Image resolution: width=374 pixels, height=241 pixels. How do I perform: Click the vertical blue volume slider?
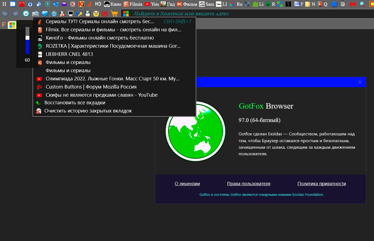27,40
